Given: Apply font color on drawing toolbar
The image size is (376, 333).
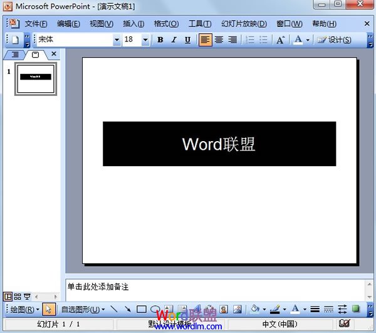Looking at the screenshot, I should (295, 309).
